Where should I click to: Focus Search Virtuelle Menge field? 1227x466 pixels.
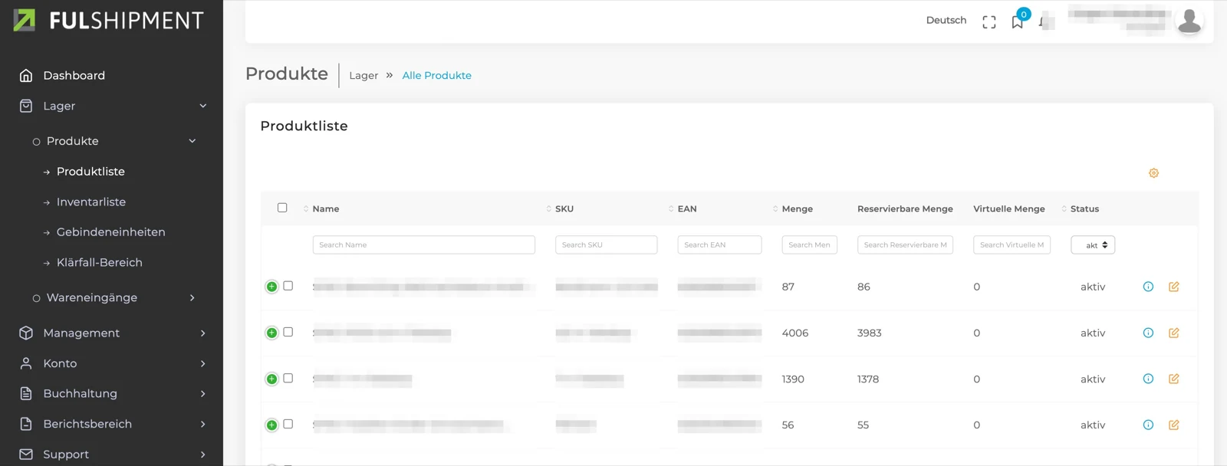[1012, 244]
